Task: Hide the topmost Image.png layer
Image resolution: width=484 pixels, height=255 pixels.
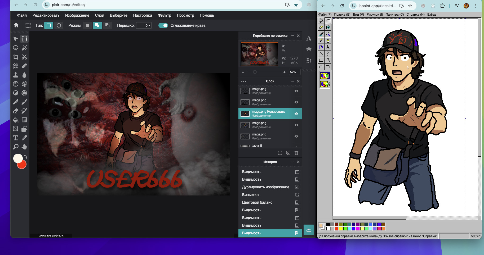Action: click(x=296, y=91)
